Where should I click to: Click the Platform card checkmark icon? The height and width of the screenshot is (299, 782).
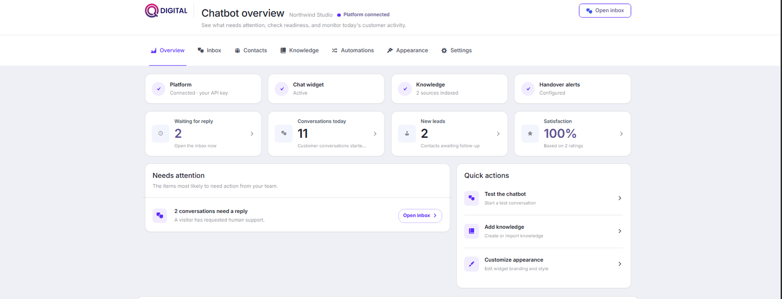(159, 89)
